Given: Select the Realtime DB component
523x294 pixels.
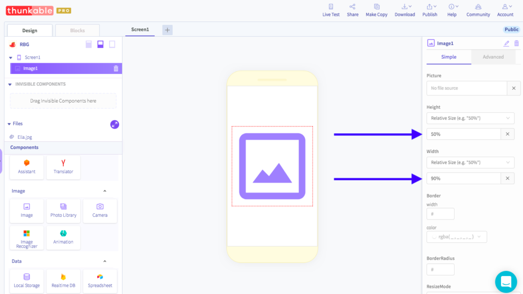Looking at the screenshot, I should point(63,281).
